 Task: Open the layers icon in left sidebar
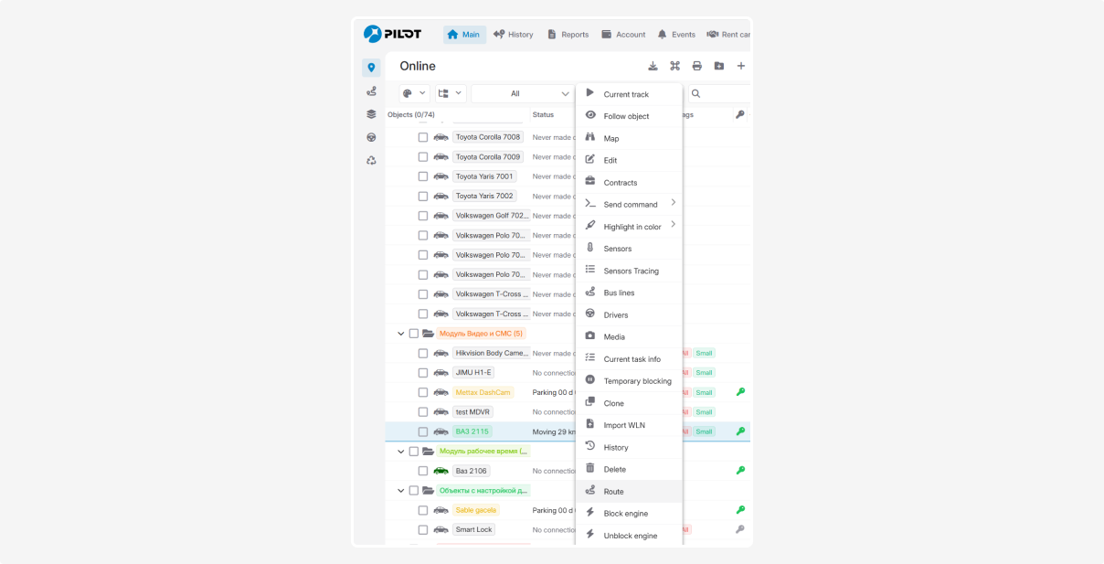(x=371, y=114)
